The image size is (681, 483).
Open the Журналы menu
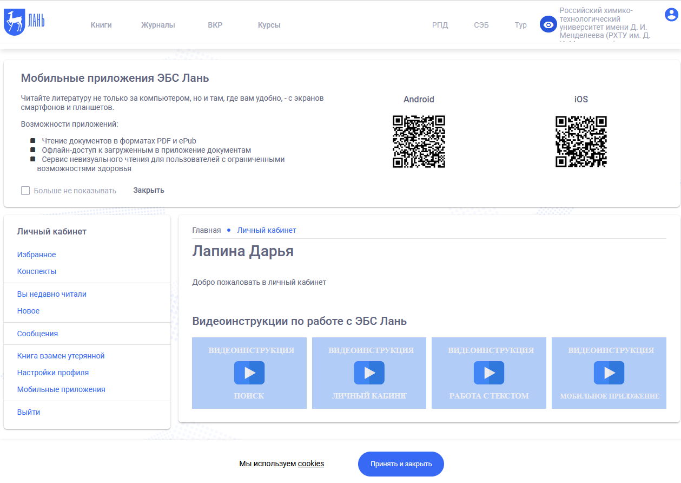click(158, 25)
